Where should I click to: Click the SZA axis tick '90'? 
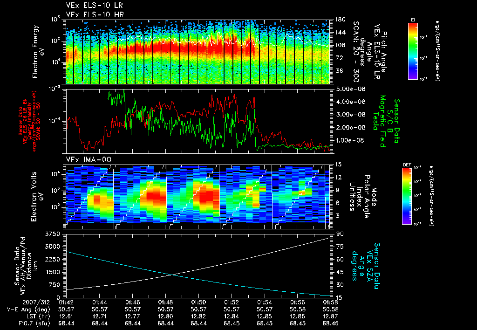click(x=340, y=234)
